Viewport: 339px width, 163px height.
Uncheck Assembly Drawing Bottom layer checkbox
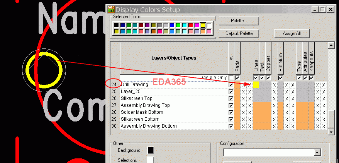pos(231,126)
